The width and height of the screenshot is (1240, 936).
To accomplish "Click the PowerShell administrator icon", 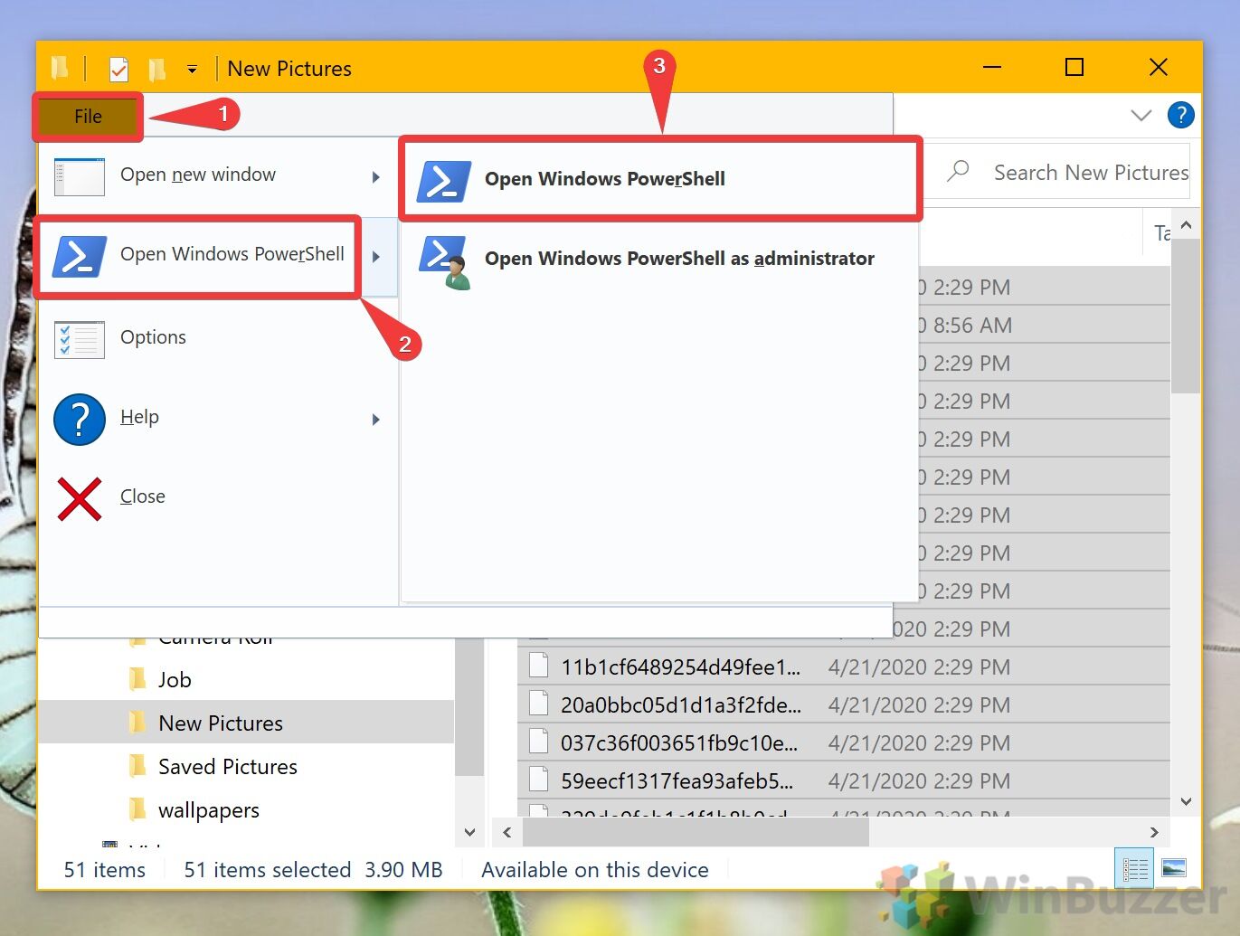I will pos(445,262).
